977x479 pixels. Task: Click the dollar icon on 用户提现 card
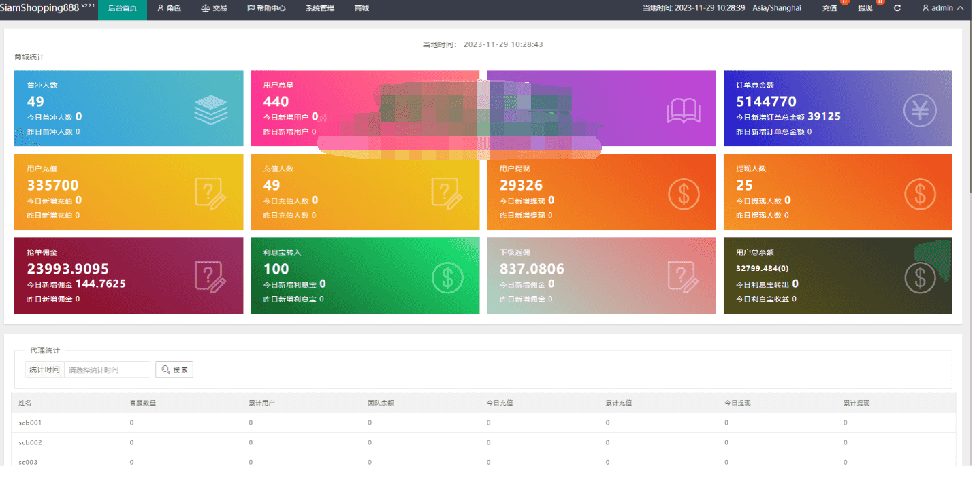click(x=684, y=194)
